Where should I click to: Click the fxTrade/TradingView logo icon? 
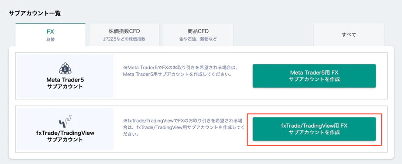pyautogui.click(x=65, y=121)
